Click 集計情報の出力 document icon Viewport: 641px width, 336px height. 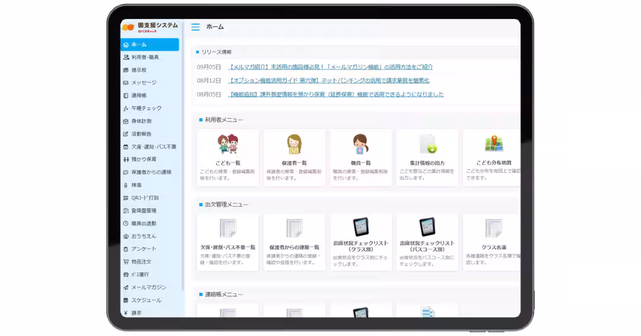(427, 144)
